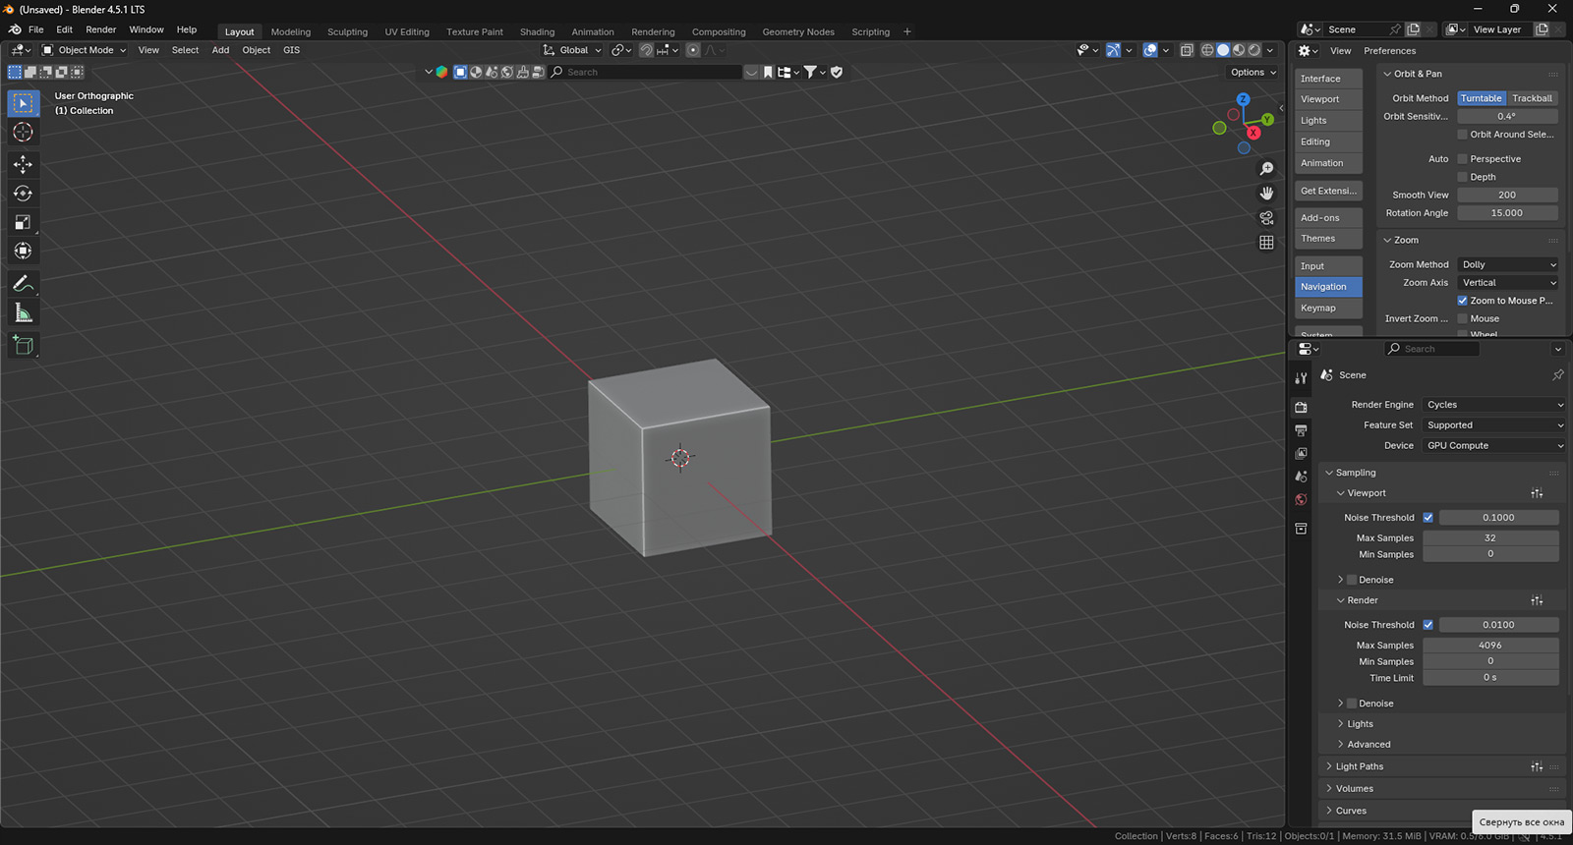This screenshot has height=845, width=1573.
Task: Click the pan view hand icon
Action: point(1266,194)
